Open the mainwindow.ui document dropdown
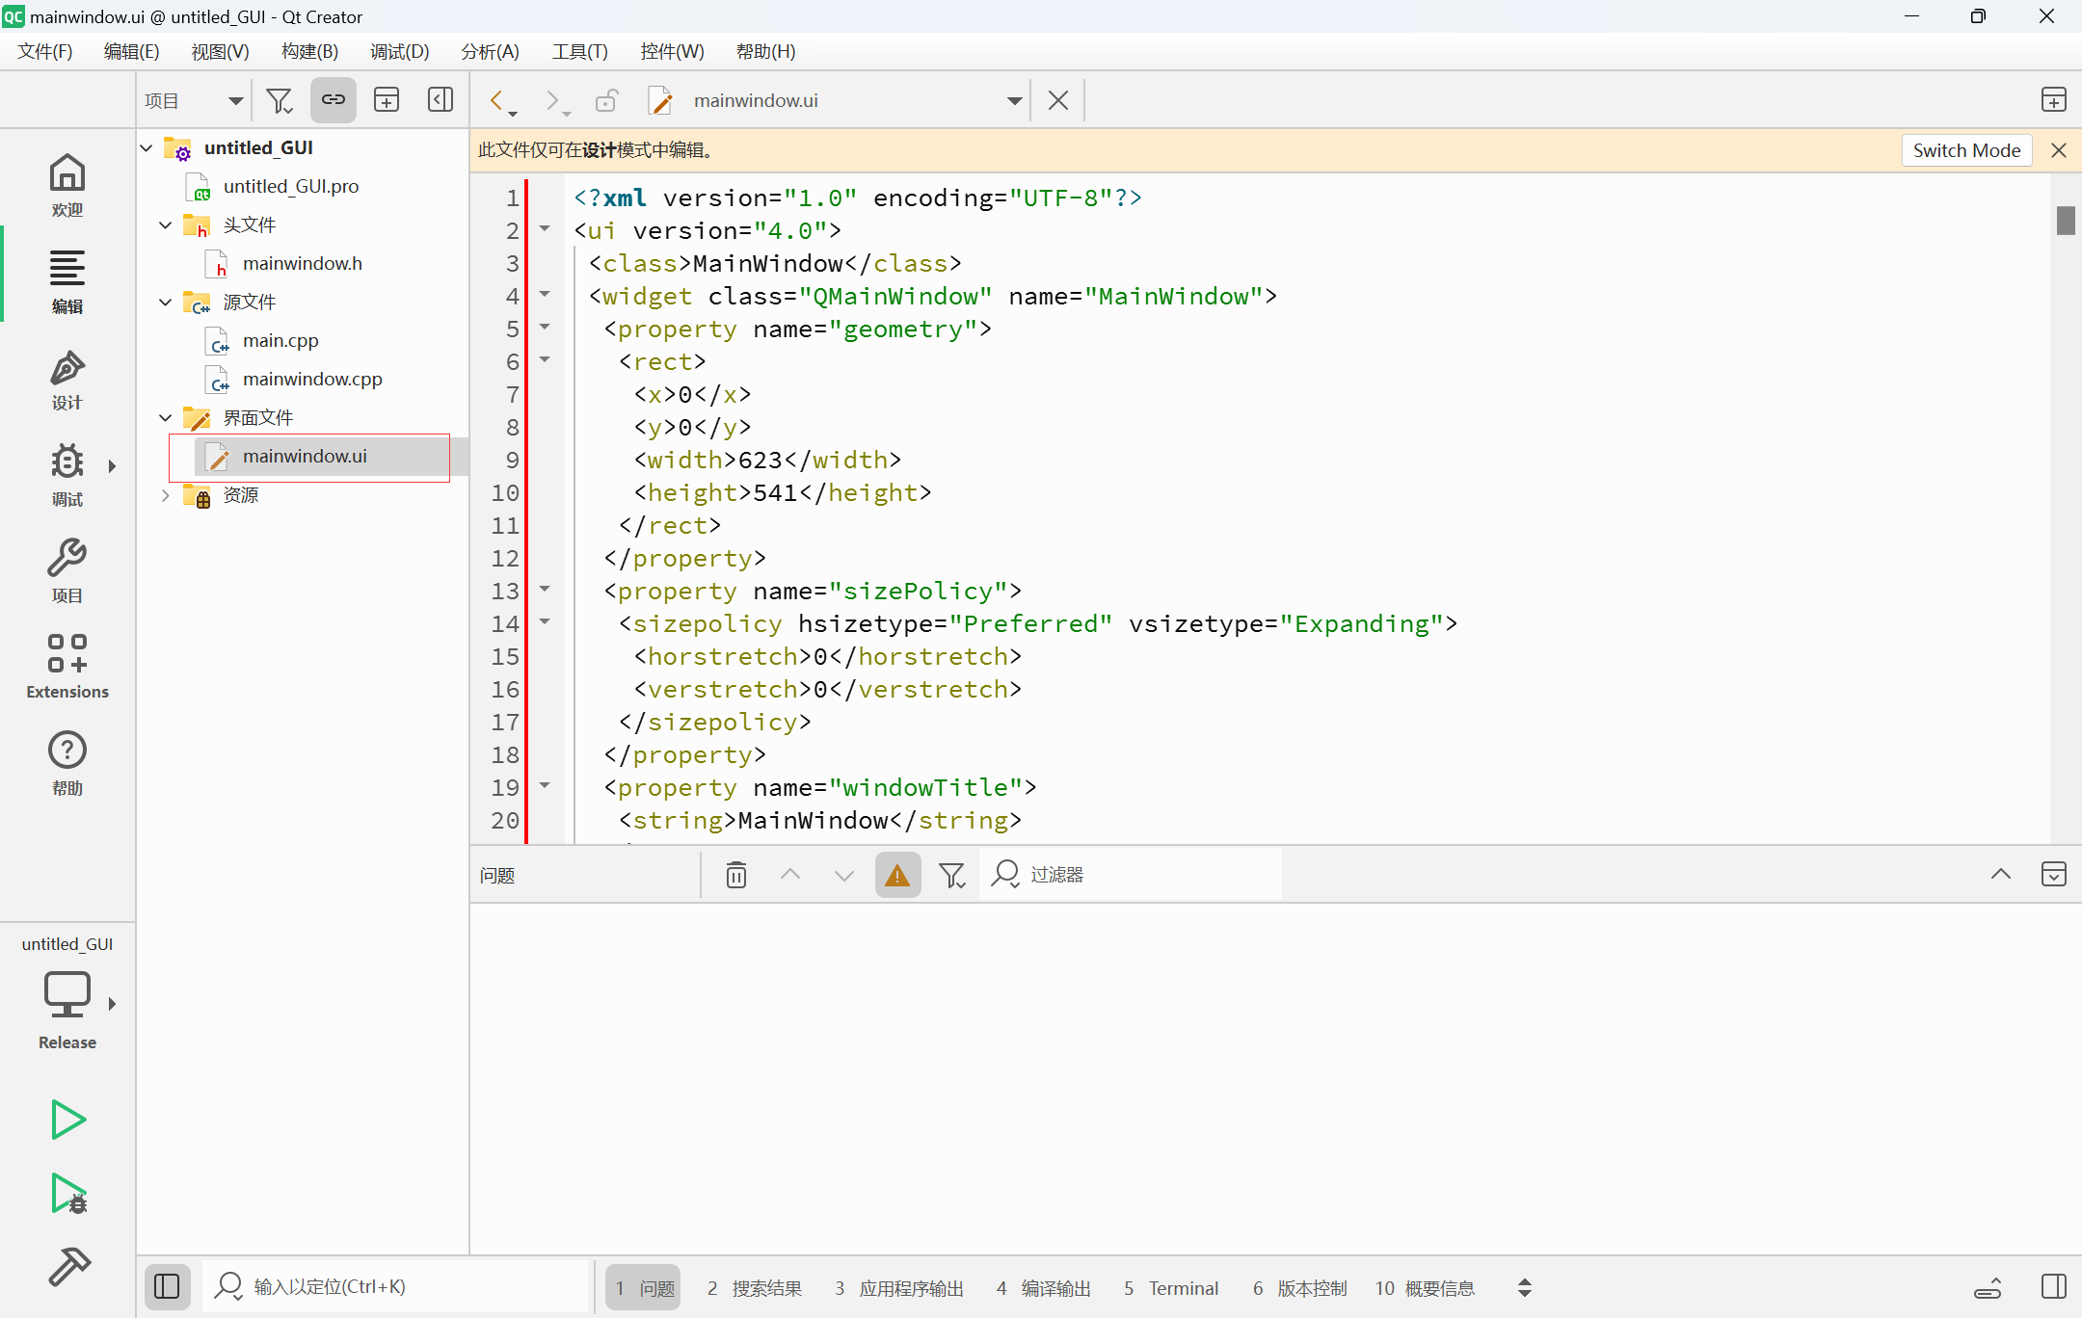This screenshot has height=1318, width=2082. point(1014,100)
